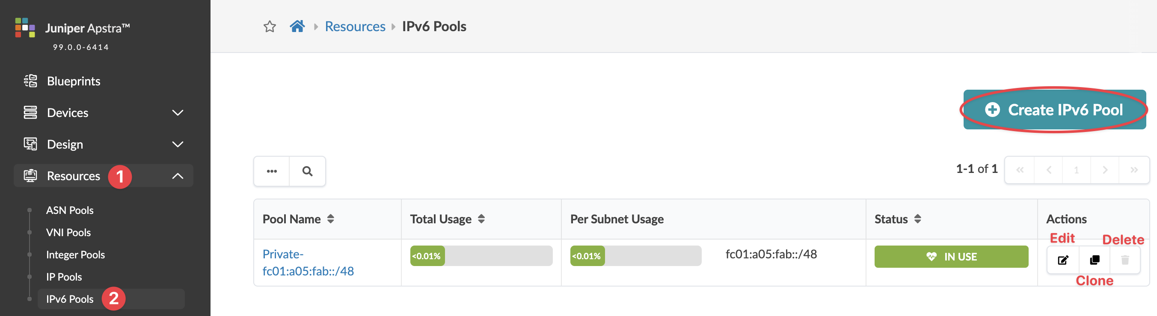1157x316 pixels.
Task: Click the delete trash icon in Actions
Action: click(x=1124, y=260)
